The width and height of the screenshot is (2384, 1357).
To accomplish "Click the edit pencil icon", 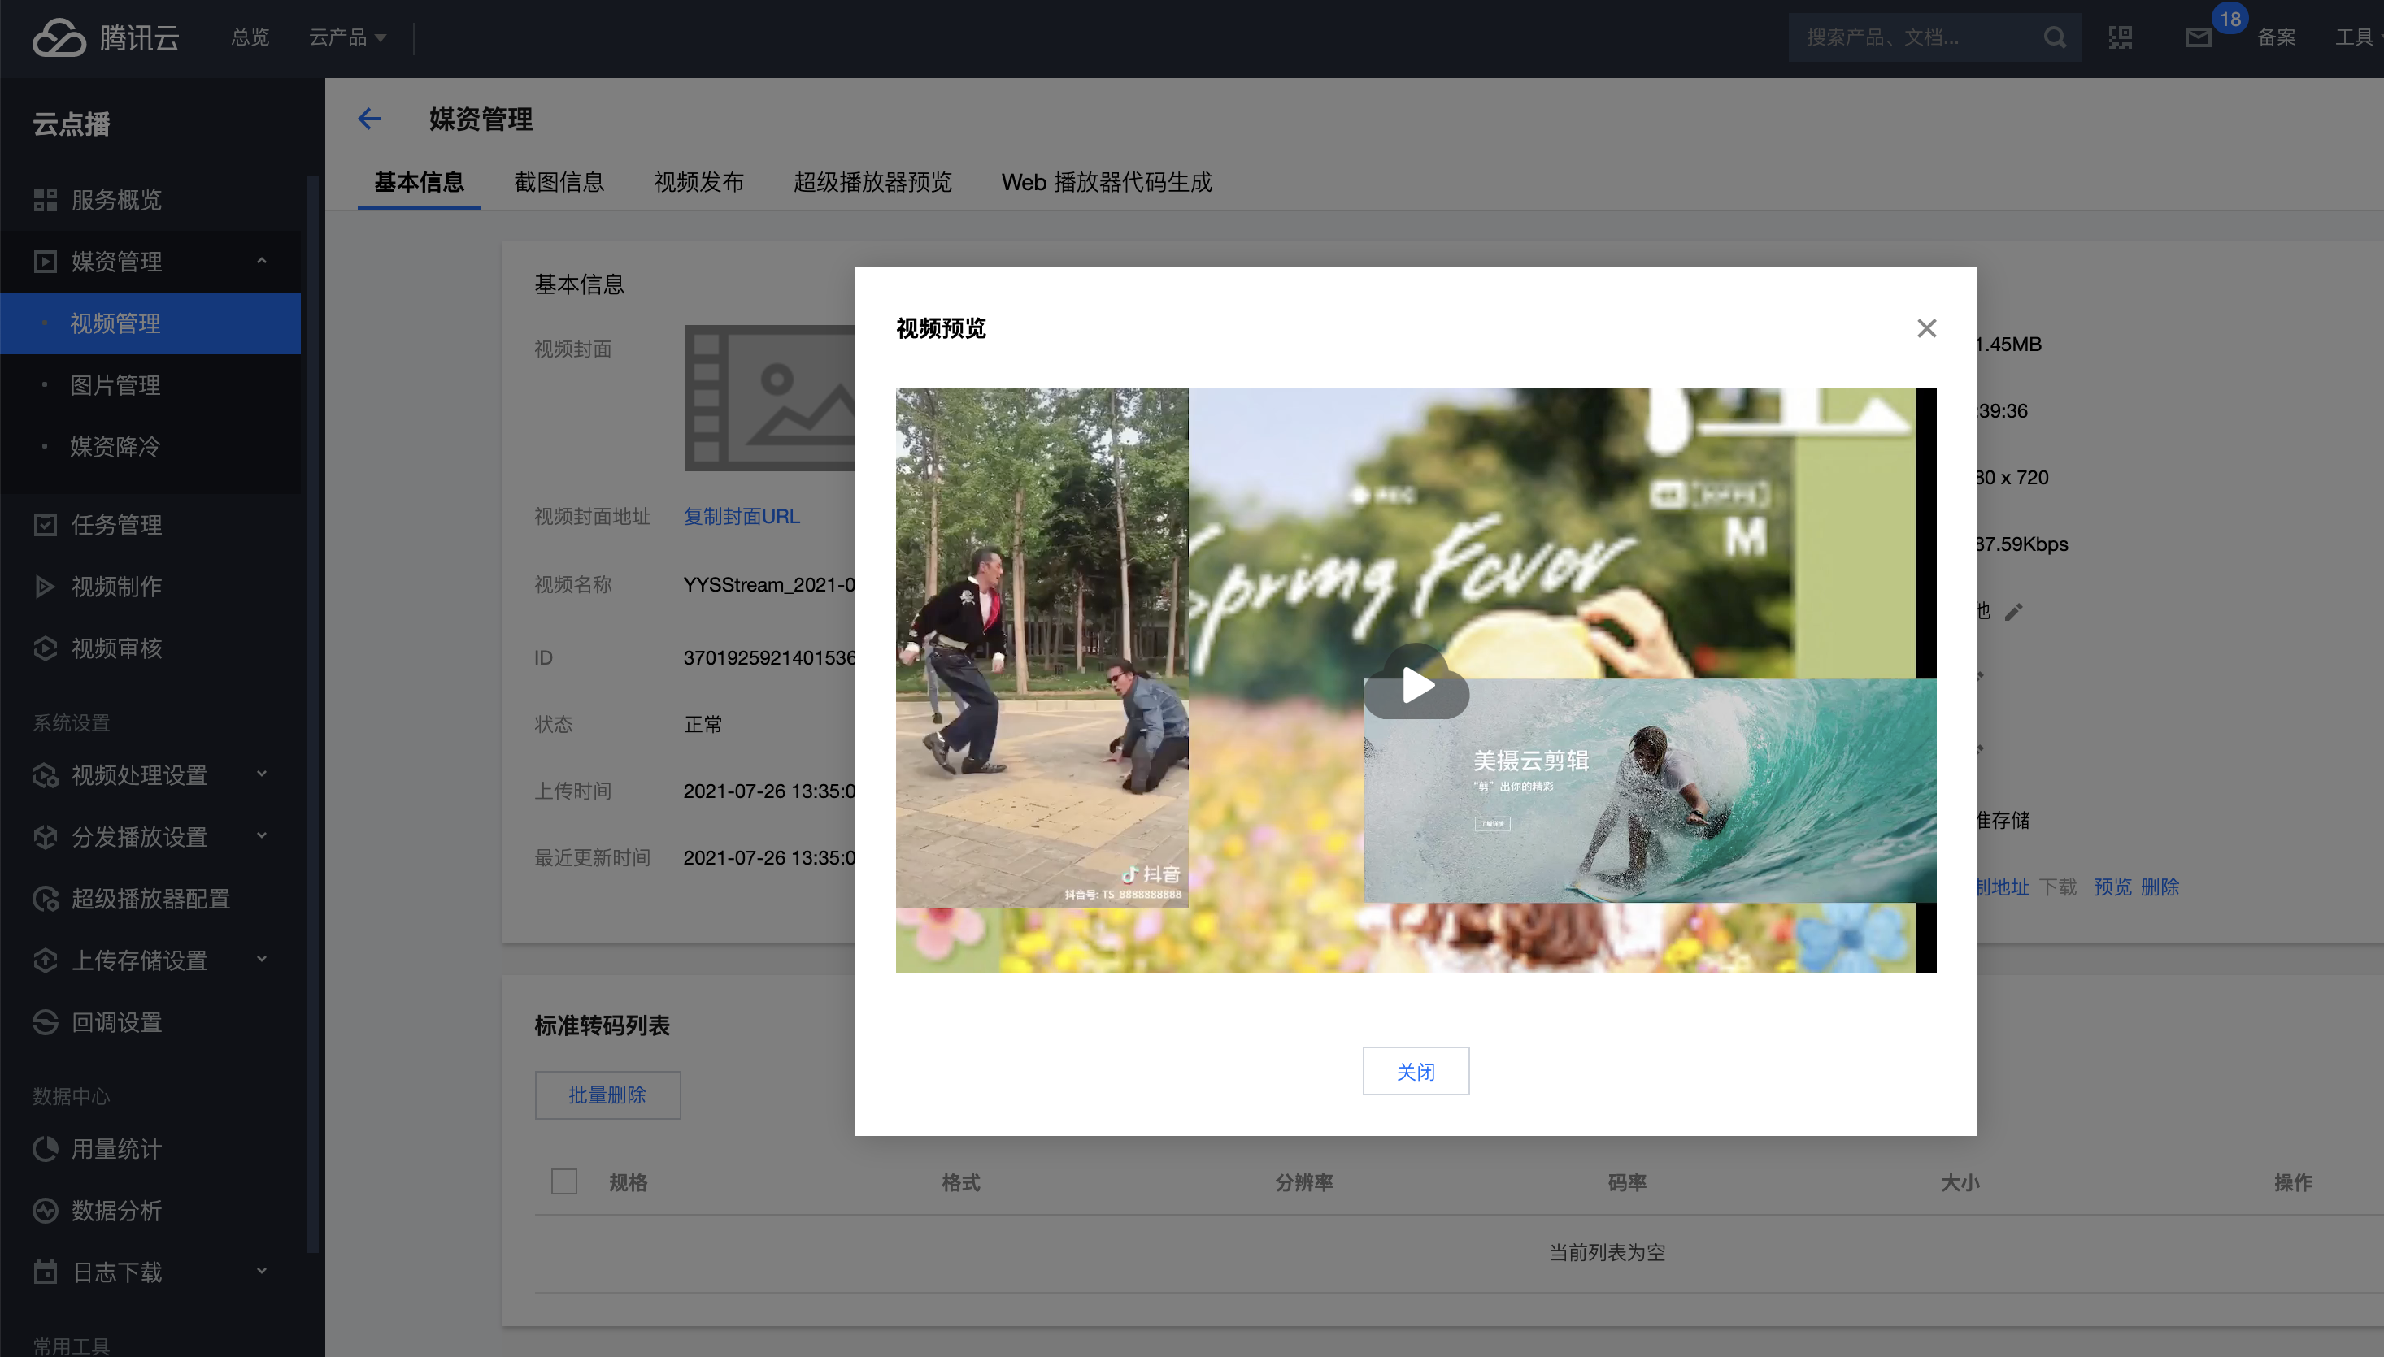I will (x=2014, y=611).
